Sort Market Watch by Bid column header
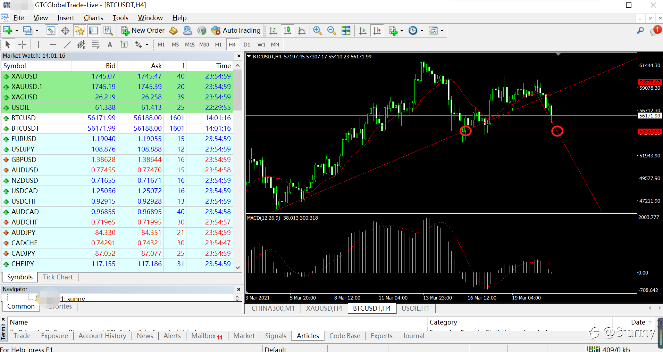Viewport: 663px width, 352px height. 94,66
